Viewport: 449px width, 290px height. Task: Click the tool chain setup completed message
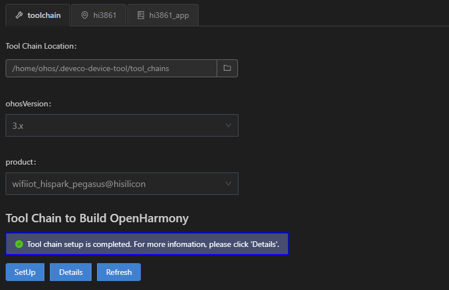153,244
